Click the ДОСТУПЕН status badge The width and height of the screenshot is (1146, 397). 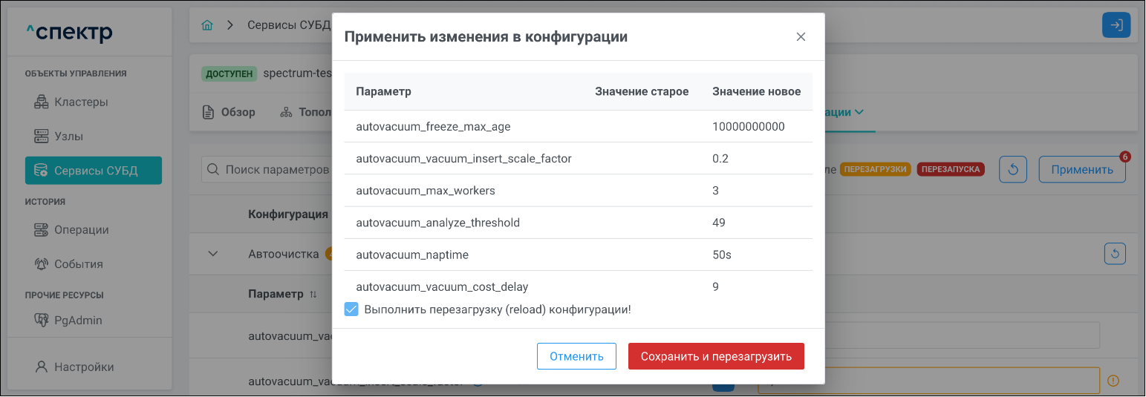click(229, 73)
